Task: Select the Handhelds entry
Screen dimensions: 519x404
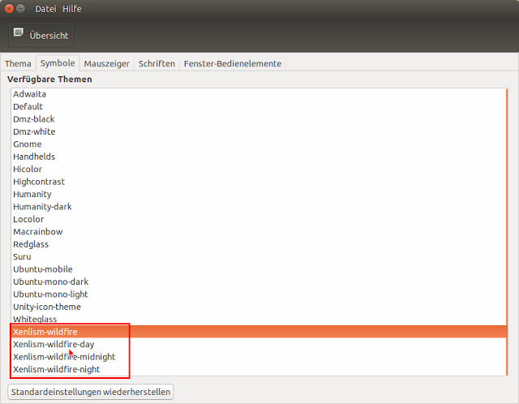Action: click(x=259, y=157)
